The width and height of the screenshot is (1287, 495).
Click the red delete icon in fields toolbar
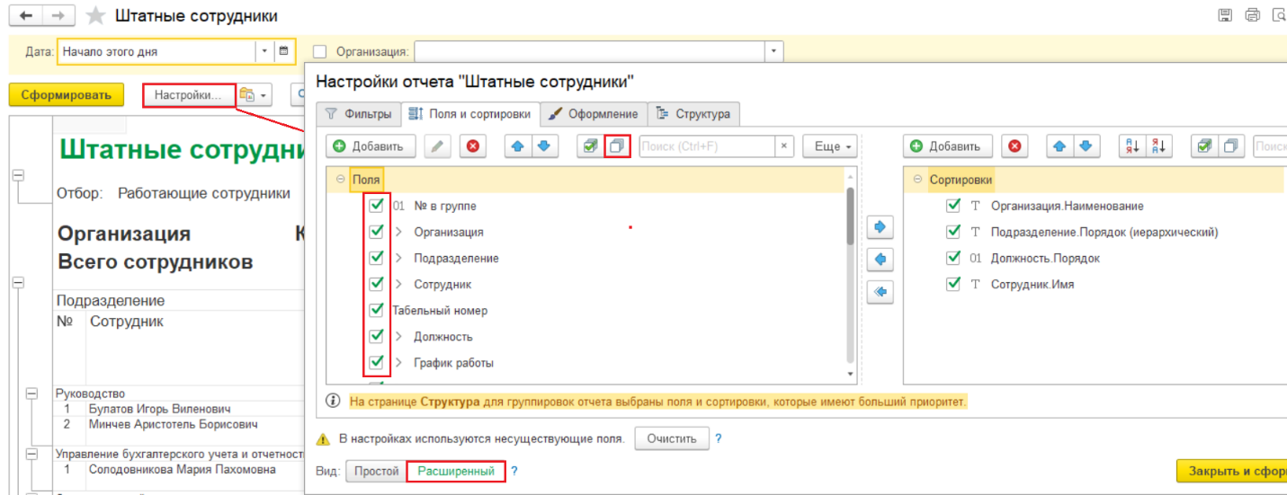(x=473, y=146)
